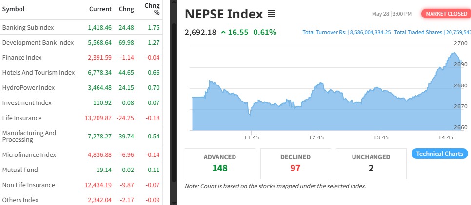Click the Declined stocks count box
This screenshot has height=205, width=471.
296,163
